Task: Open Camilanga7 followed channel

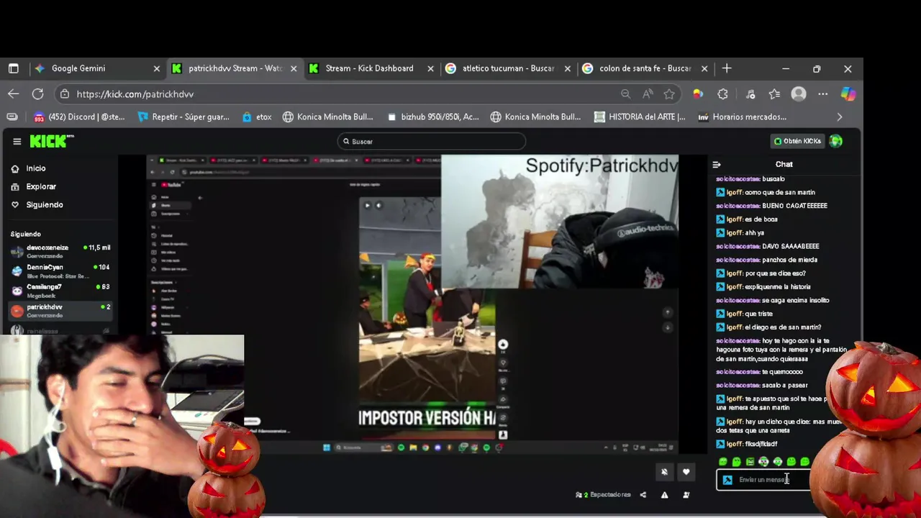Action: (60, 290)
